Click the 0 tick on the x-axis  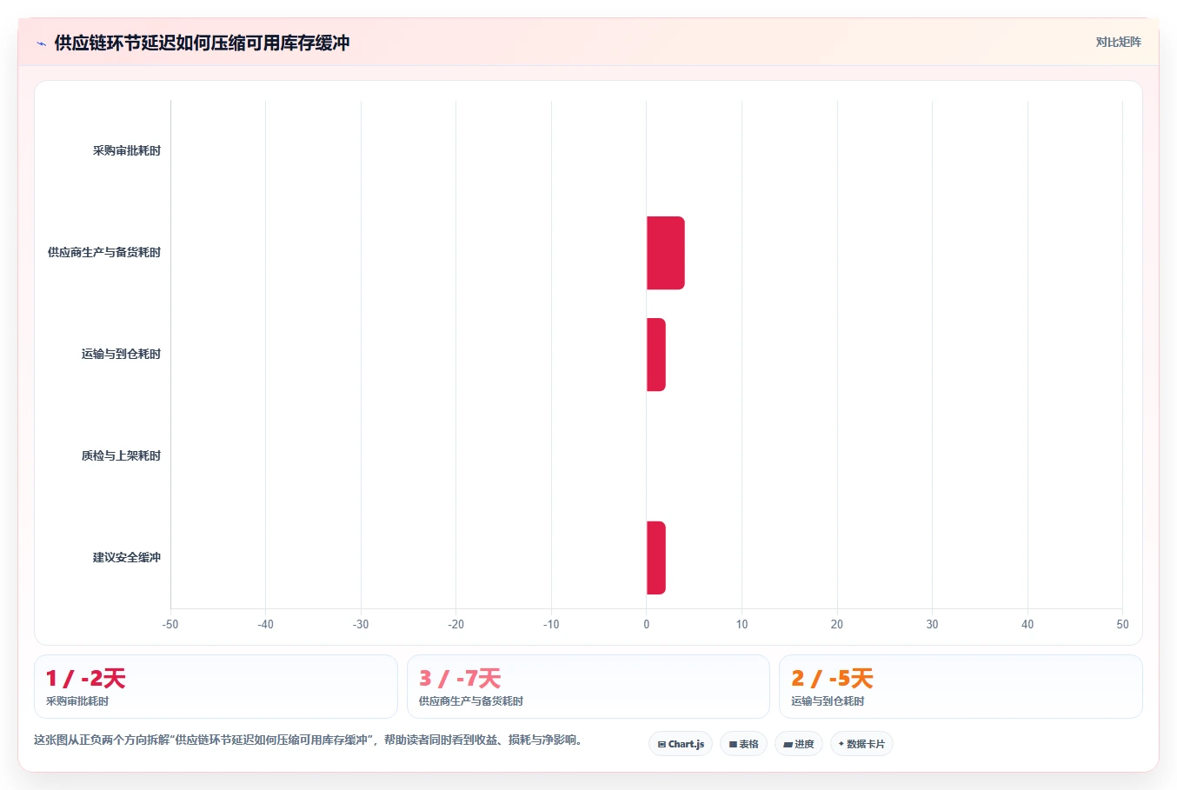click(x=647, y=624)
